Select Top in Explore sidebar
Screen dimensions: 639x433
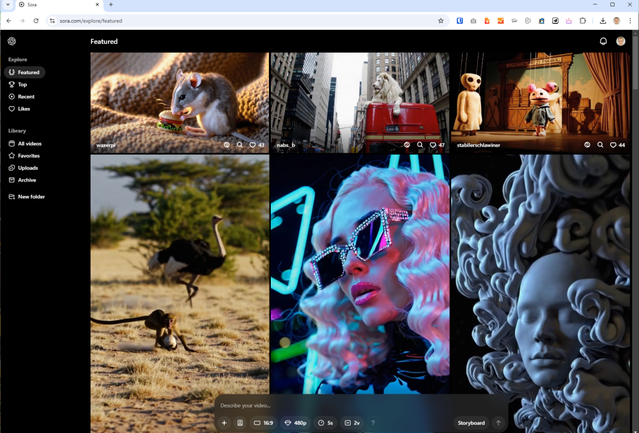22,84
